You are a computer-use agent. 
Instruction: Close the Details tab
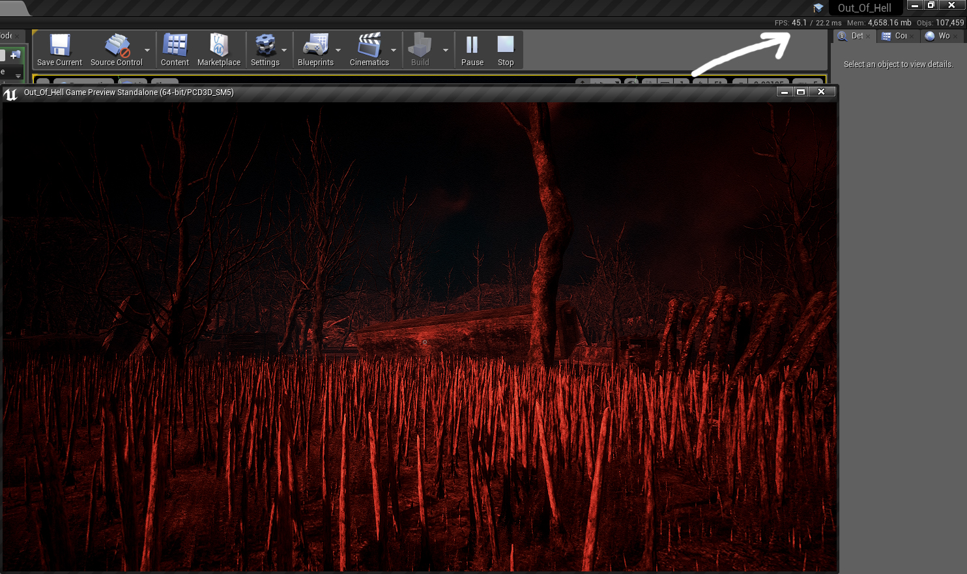click(869, 36)
